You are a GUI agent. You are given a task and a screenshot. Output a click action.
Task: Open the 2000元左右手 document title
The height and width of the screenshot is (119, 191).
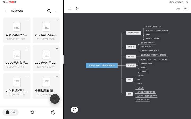(16, 63)
